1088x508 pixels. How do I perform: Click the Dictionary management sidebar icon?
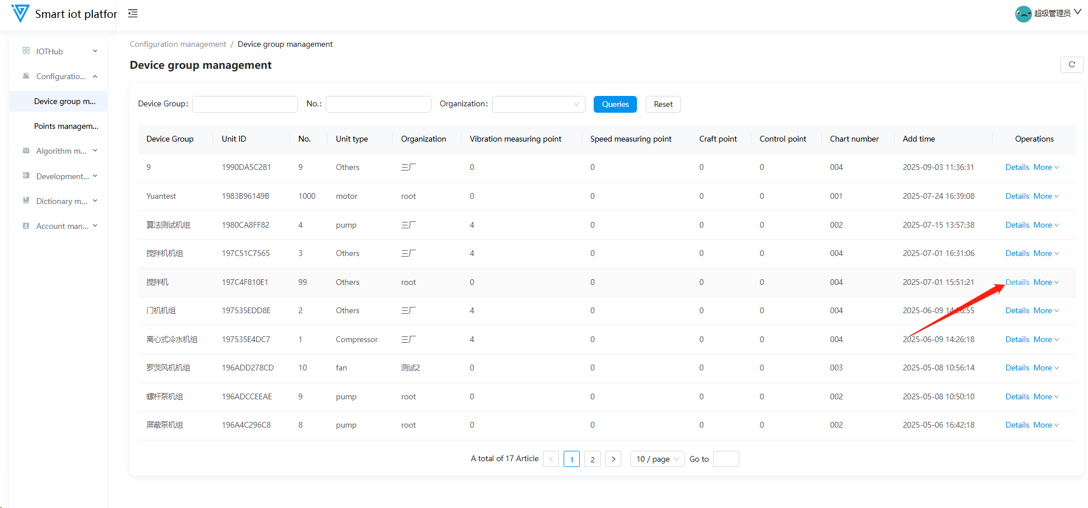pyautogui.click(x=26, y=201)
